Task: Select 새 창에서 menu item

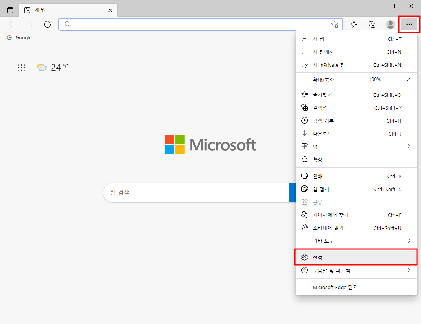Action: point(356,52)
